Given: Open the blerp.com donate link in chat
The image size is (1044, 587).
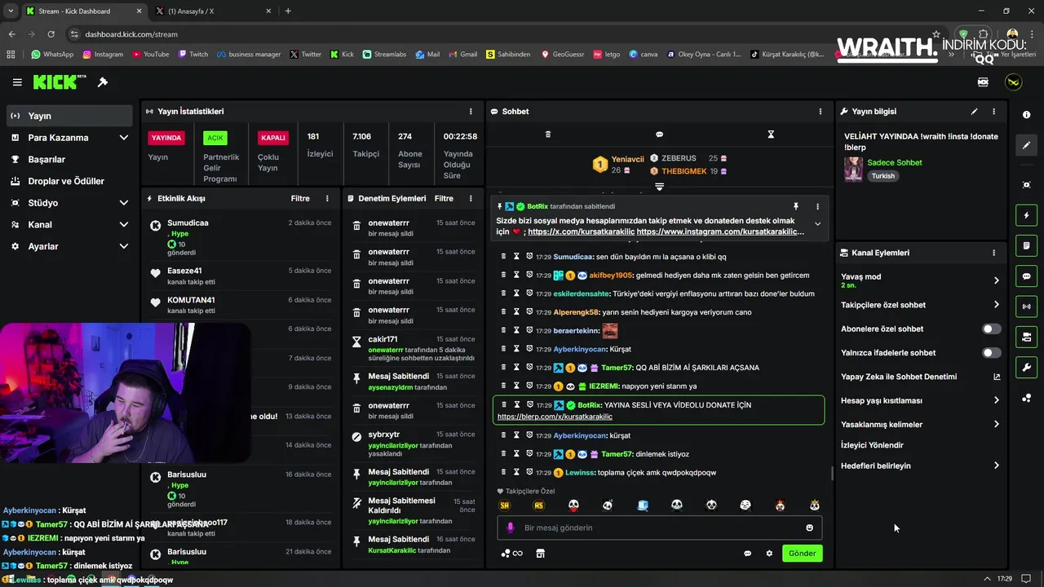Looking at the screenshot, I should tap(555, 417).
